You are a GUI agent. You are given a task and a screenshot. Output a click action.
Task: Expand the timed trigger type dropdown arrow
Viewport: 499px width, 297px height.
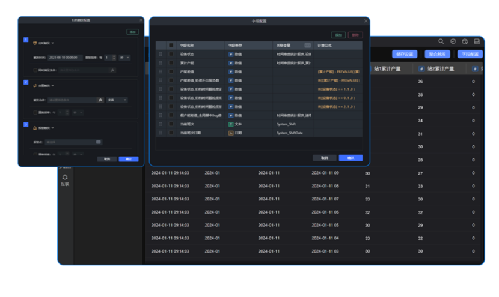[53, 43]
